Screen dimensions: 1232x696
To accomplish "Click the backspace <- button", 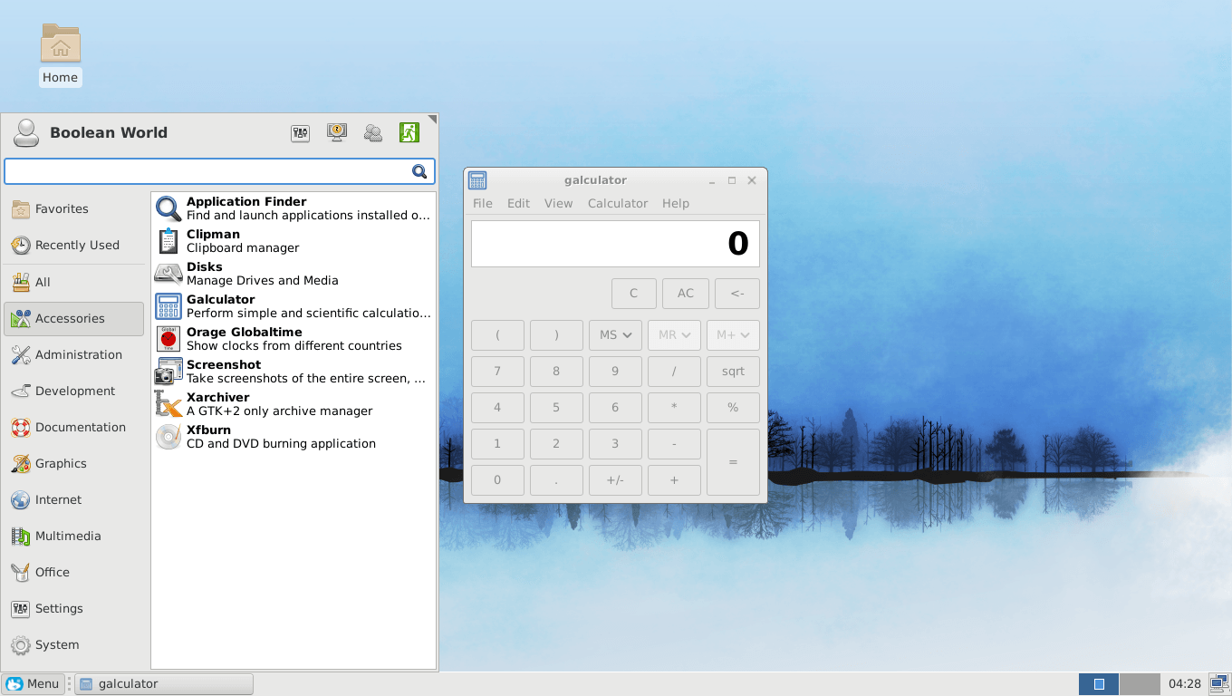I will point(737,294).
